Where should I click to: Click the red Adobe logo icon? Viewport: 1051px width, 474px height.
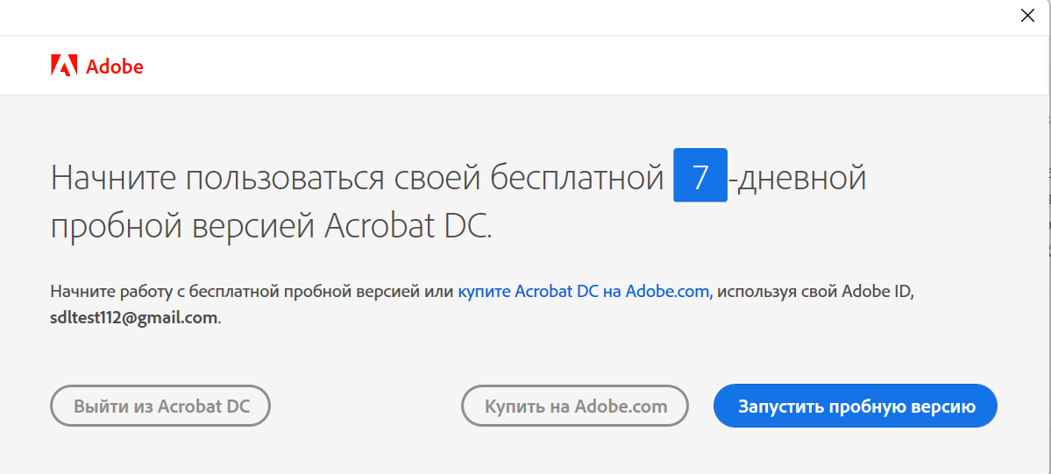[x=64, y=66]
